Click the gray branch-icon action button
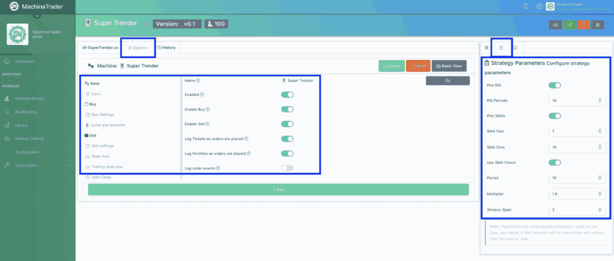The height and width of the screenshot is (261, 614). coord(555,25)
